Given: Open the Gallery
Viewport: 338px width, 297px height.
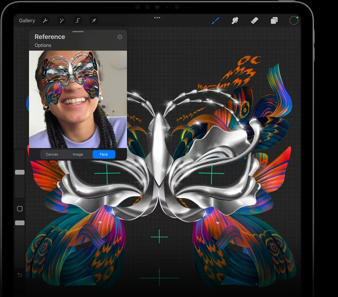Looking at the screenshot, I should tap(27, 21).
